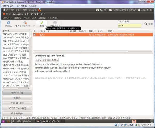Click version 10.10.1-0ubuntu1 cell
Screen dimensions: 155x128
pyautogui.click(x=97, y=35)
